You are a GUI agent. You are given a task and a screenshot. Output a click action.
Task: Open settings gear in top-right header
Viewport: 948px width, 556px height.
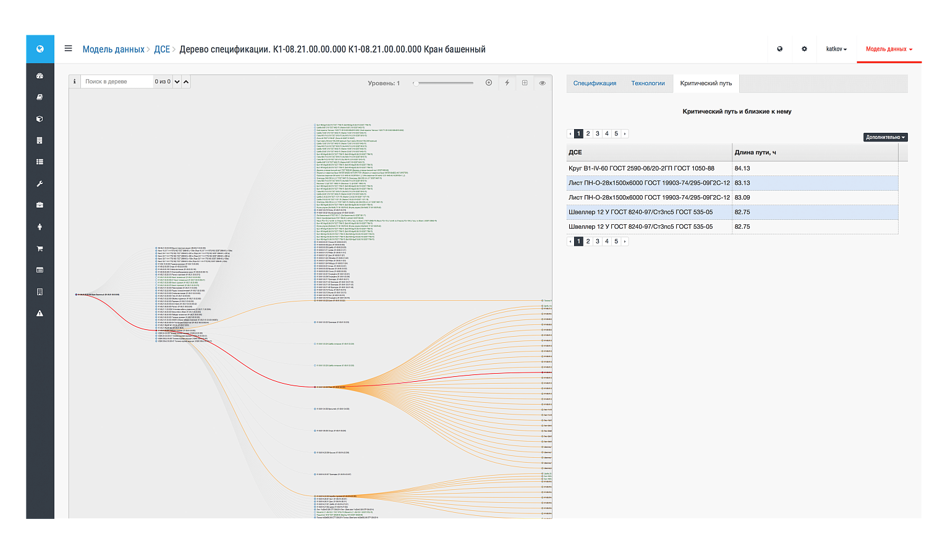pyautogui.click(x=804, y=49)
